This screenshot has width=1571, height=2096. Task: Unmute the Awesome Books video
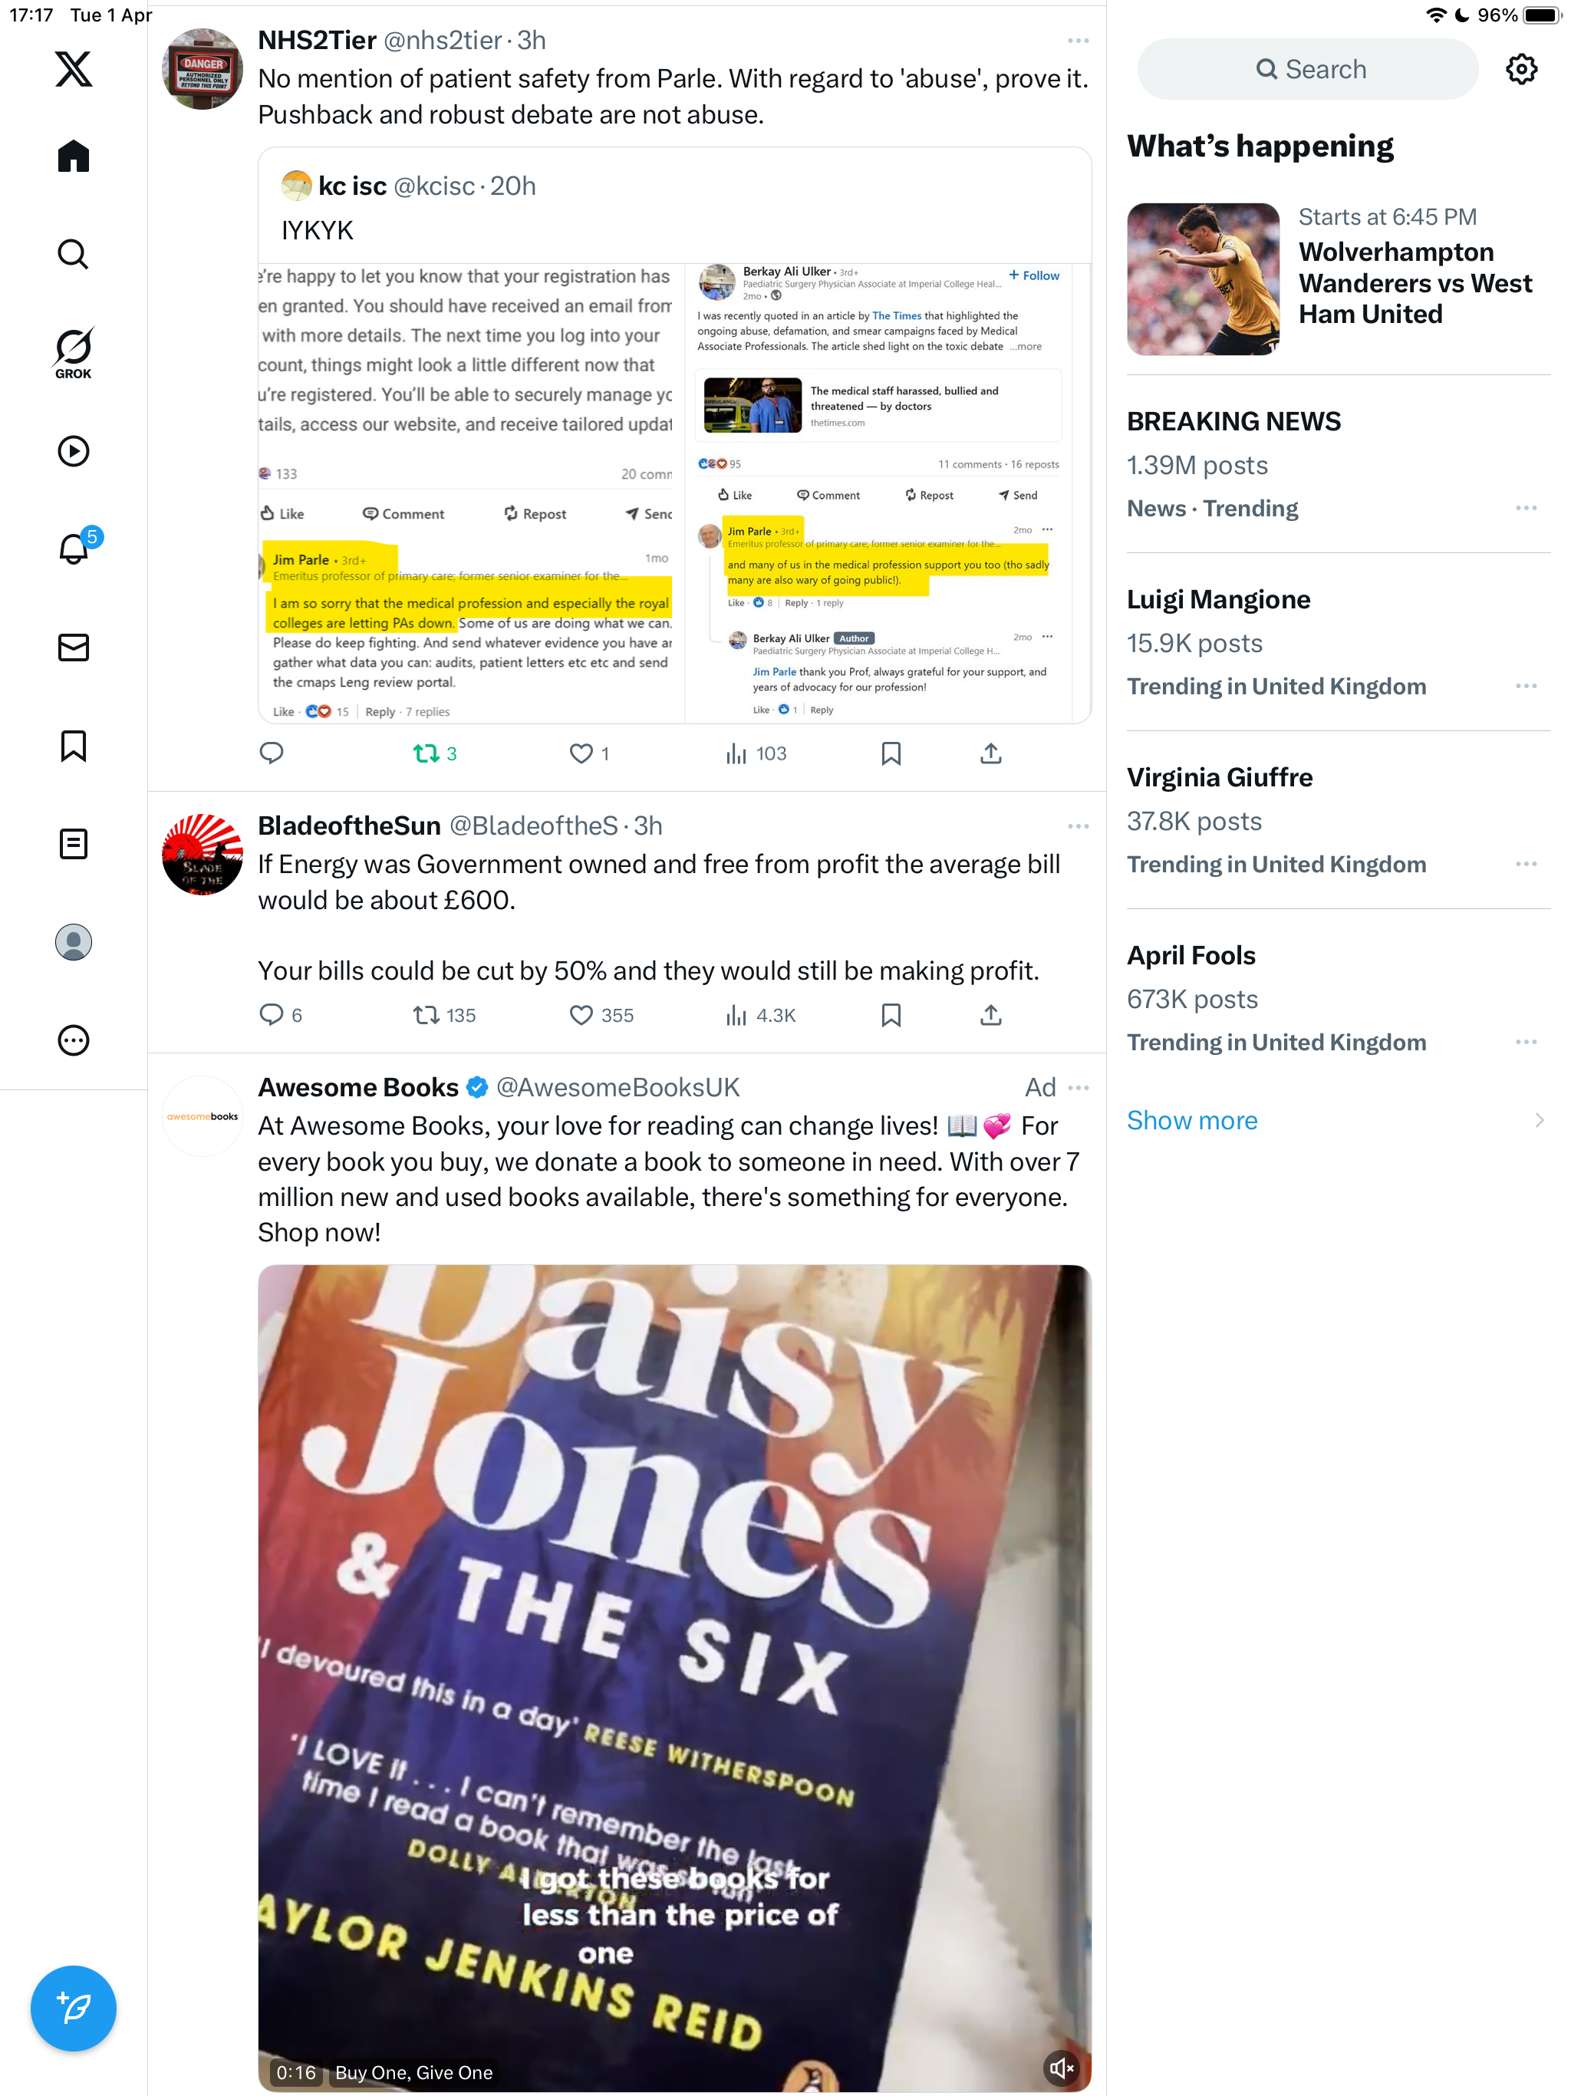1061,2068
